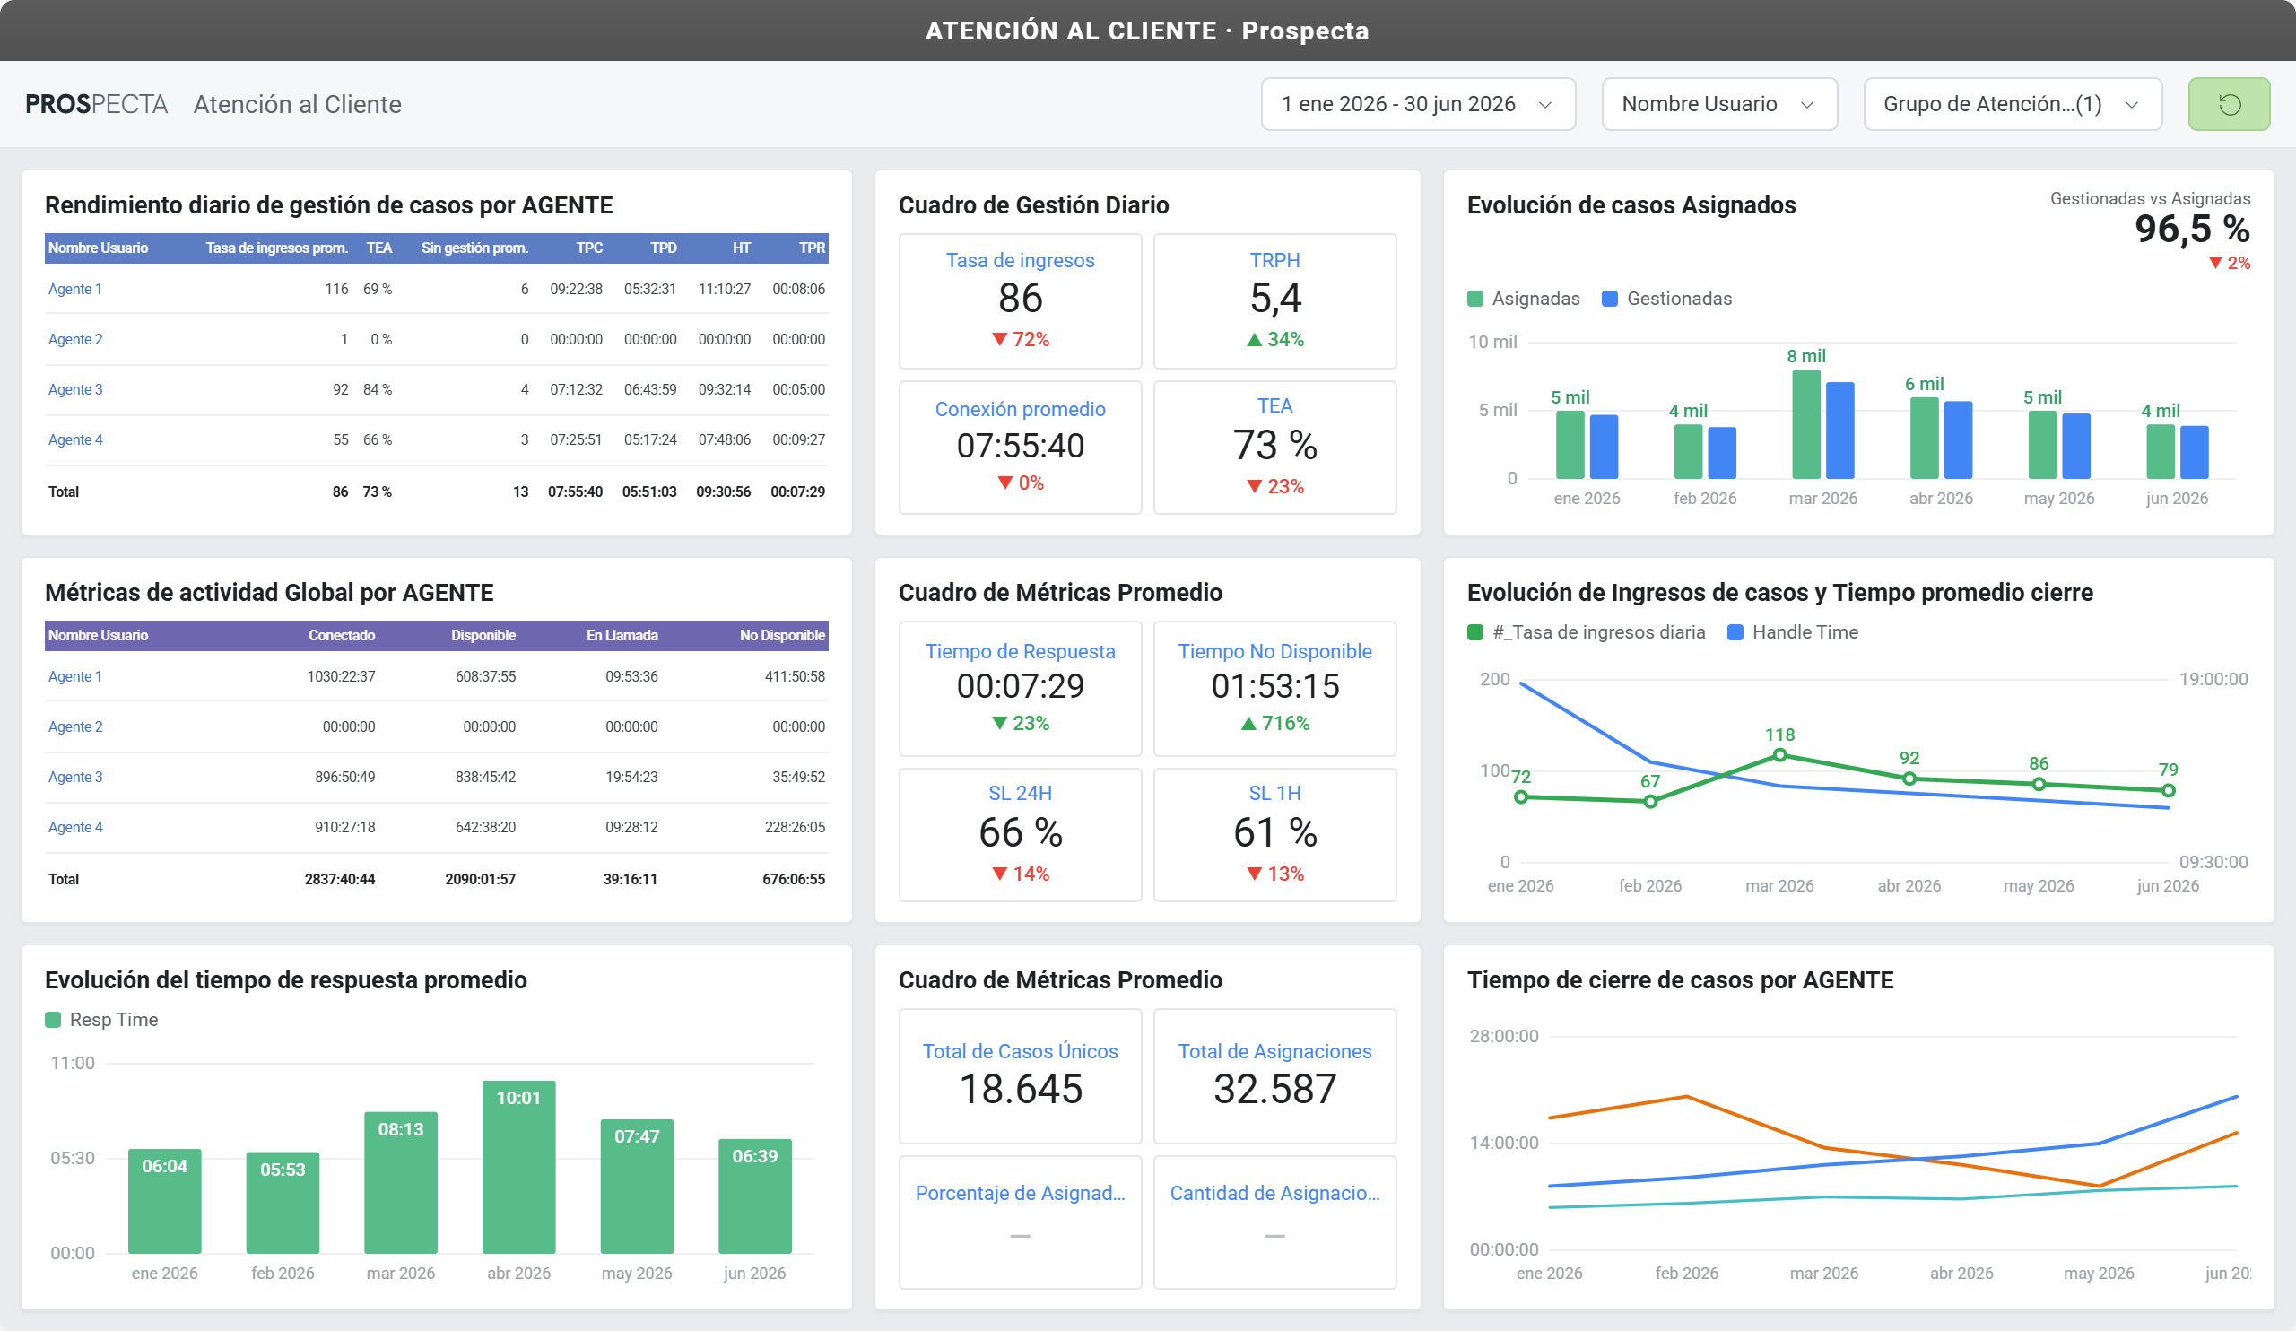Image resolution: width=2296 pixels, height=1331 pixels.
Task: Open Agente 1 in the Métricas de actividad table
Action: pos(74,676)
